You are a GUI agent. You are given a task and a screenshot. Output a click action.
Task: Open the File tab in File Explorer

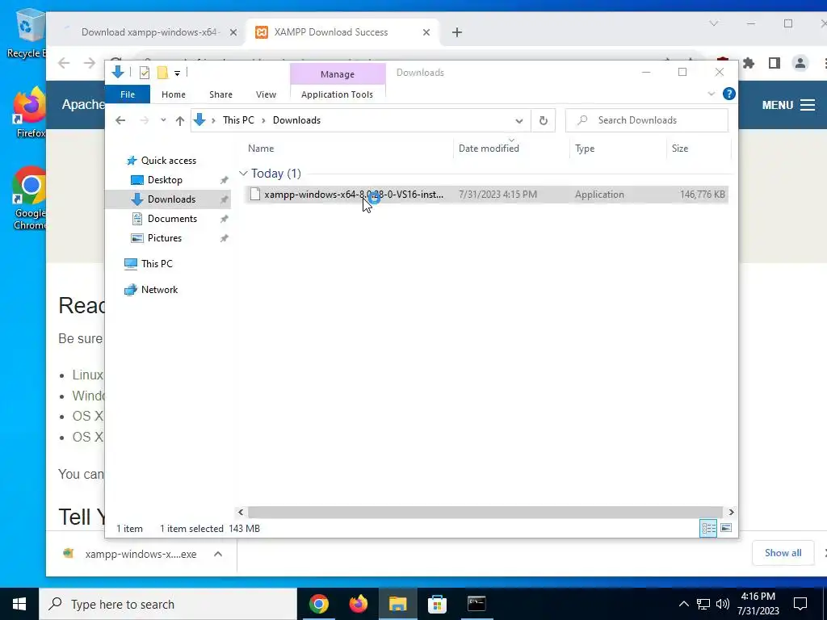click(x=128, y=94)
